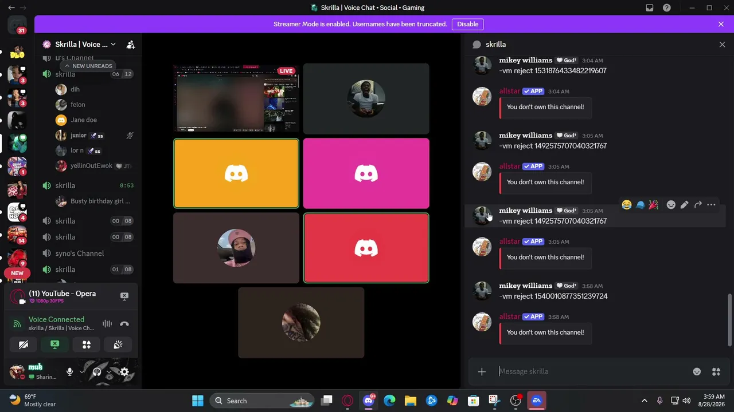Mute the microphone in user panel
The width and height of the screenshot is (734, 412).
coord(69,372)
